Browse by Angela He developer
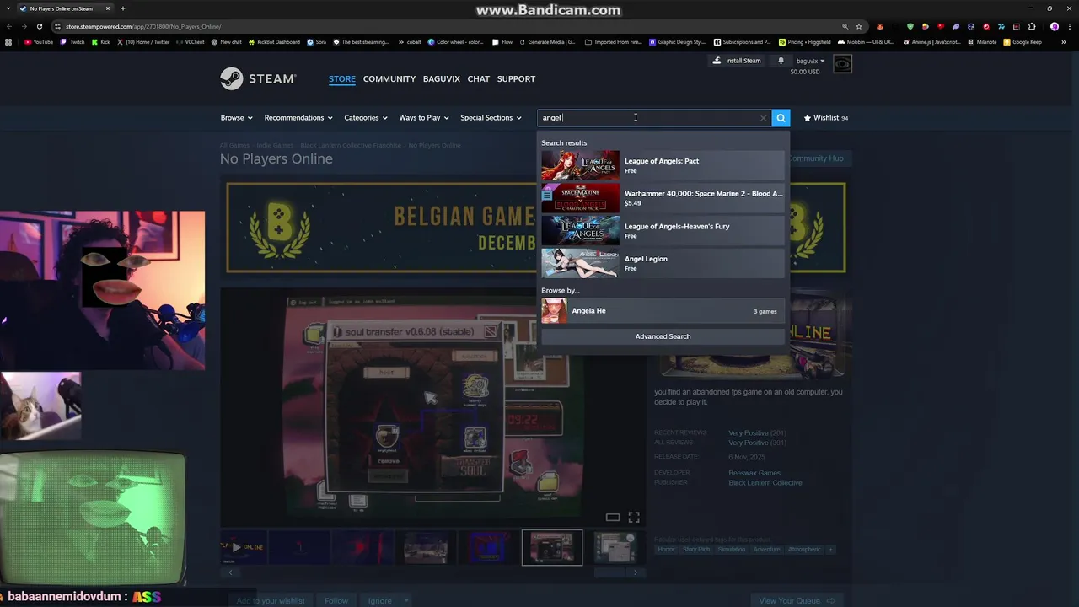The width and height of the screenshot is (1079, 607). point(663,311)
